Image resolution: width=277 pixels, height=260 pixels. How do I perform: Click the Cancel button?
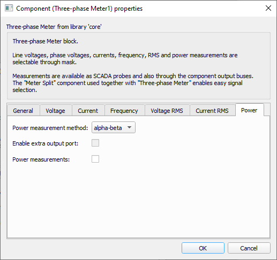pos(249,248)
